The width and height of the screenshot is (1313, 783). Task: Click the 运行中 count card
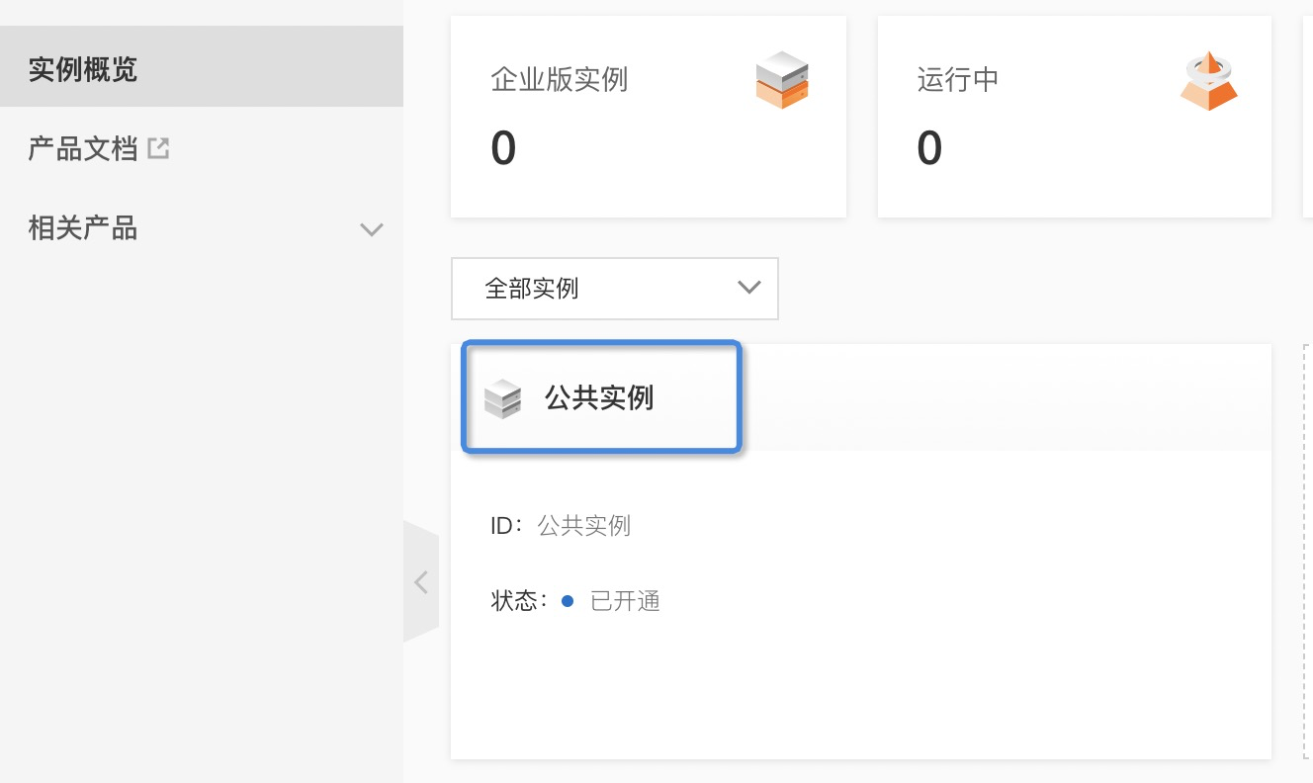point(1074,117)
